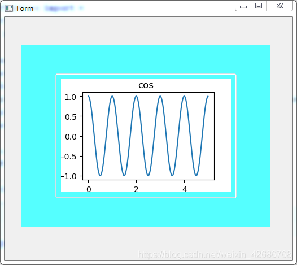The width and height of the screenshot is (297, 265).
Task: Click the x-axis label 0
Action: [89, 189]
